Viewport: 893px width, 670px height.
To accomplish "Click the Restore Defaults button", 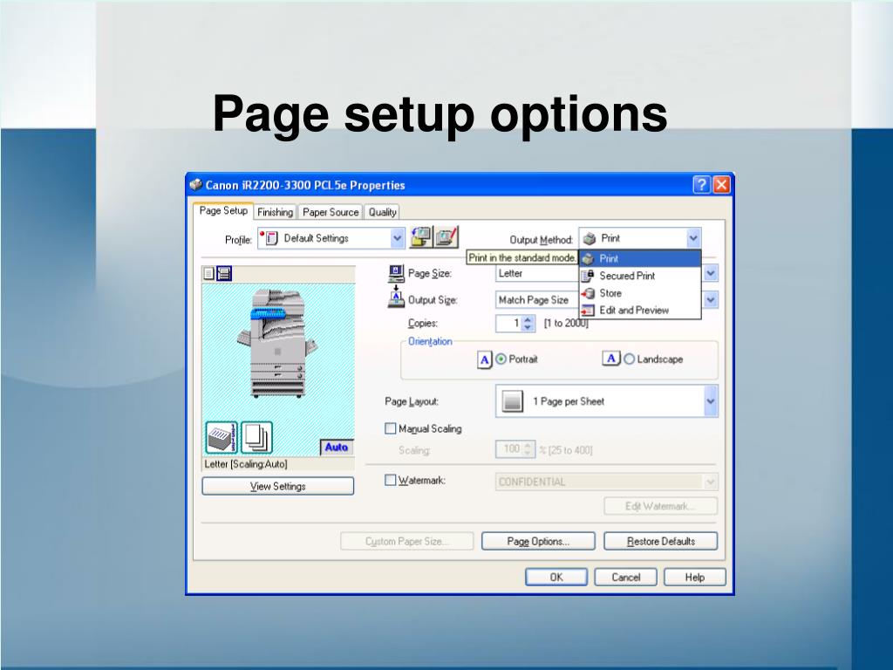I will click(x=661, y=541).
